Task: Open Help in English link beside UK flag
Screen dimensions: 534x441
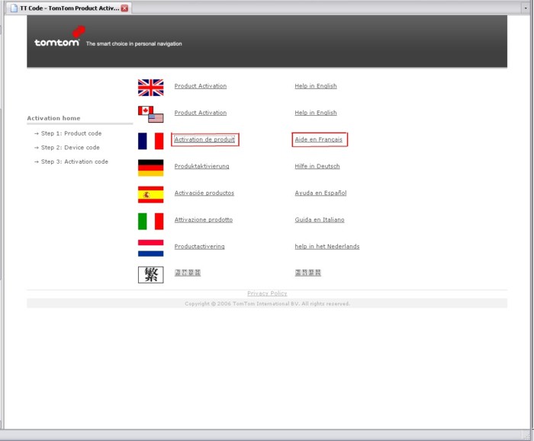Action: point(316,86)
